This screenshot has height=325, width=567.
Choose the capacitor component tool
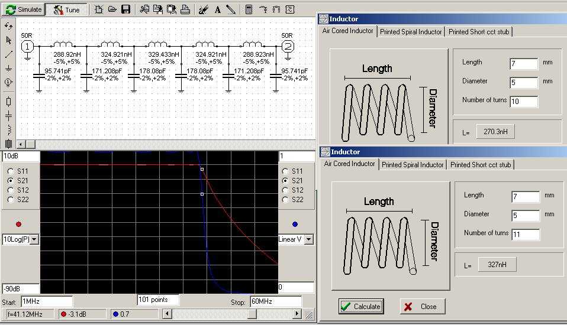pyautogui.click(x=8, y=116)
